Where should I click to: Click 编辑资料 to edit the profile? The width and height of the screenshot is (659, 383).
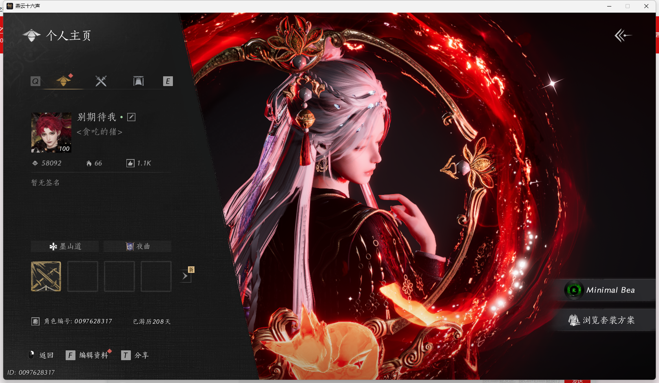(x=93, y=355)
